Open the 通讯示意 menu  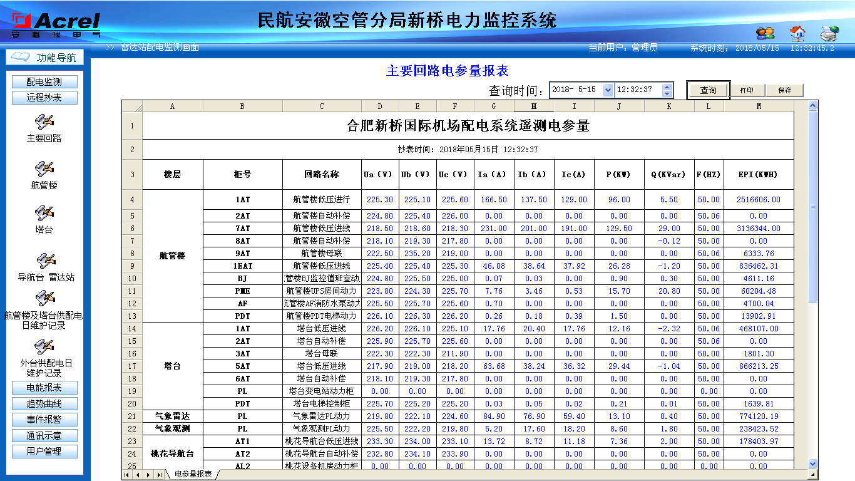tap(44, 436)
